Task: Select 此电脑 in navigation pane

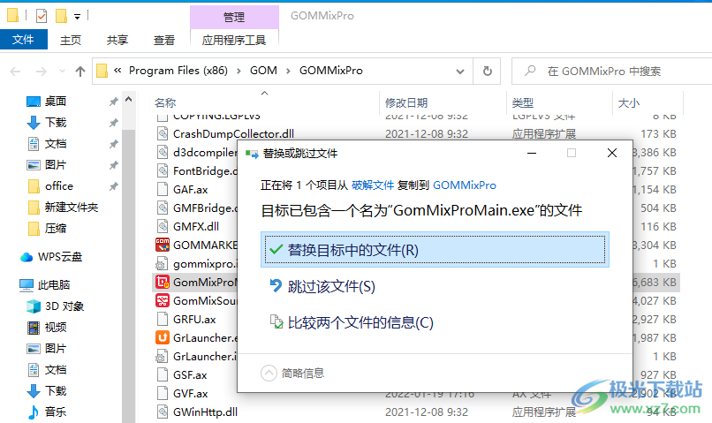Action: point(54,285)
